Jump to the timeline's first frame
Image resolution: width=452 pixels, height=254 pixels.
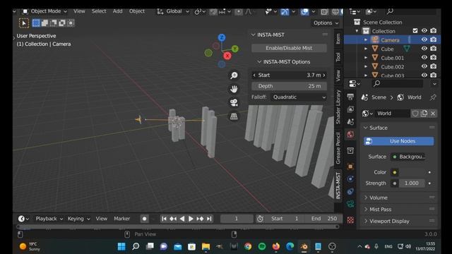tap(164, 219)
